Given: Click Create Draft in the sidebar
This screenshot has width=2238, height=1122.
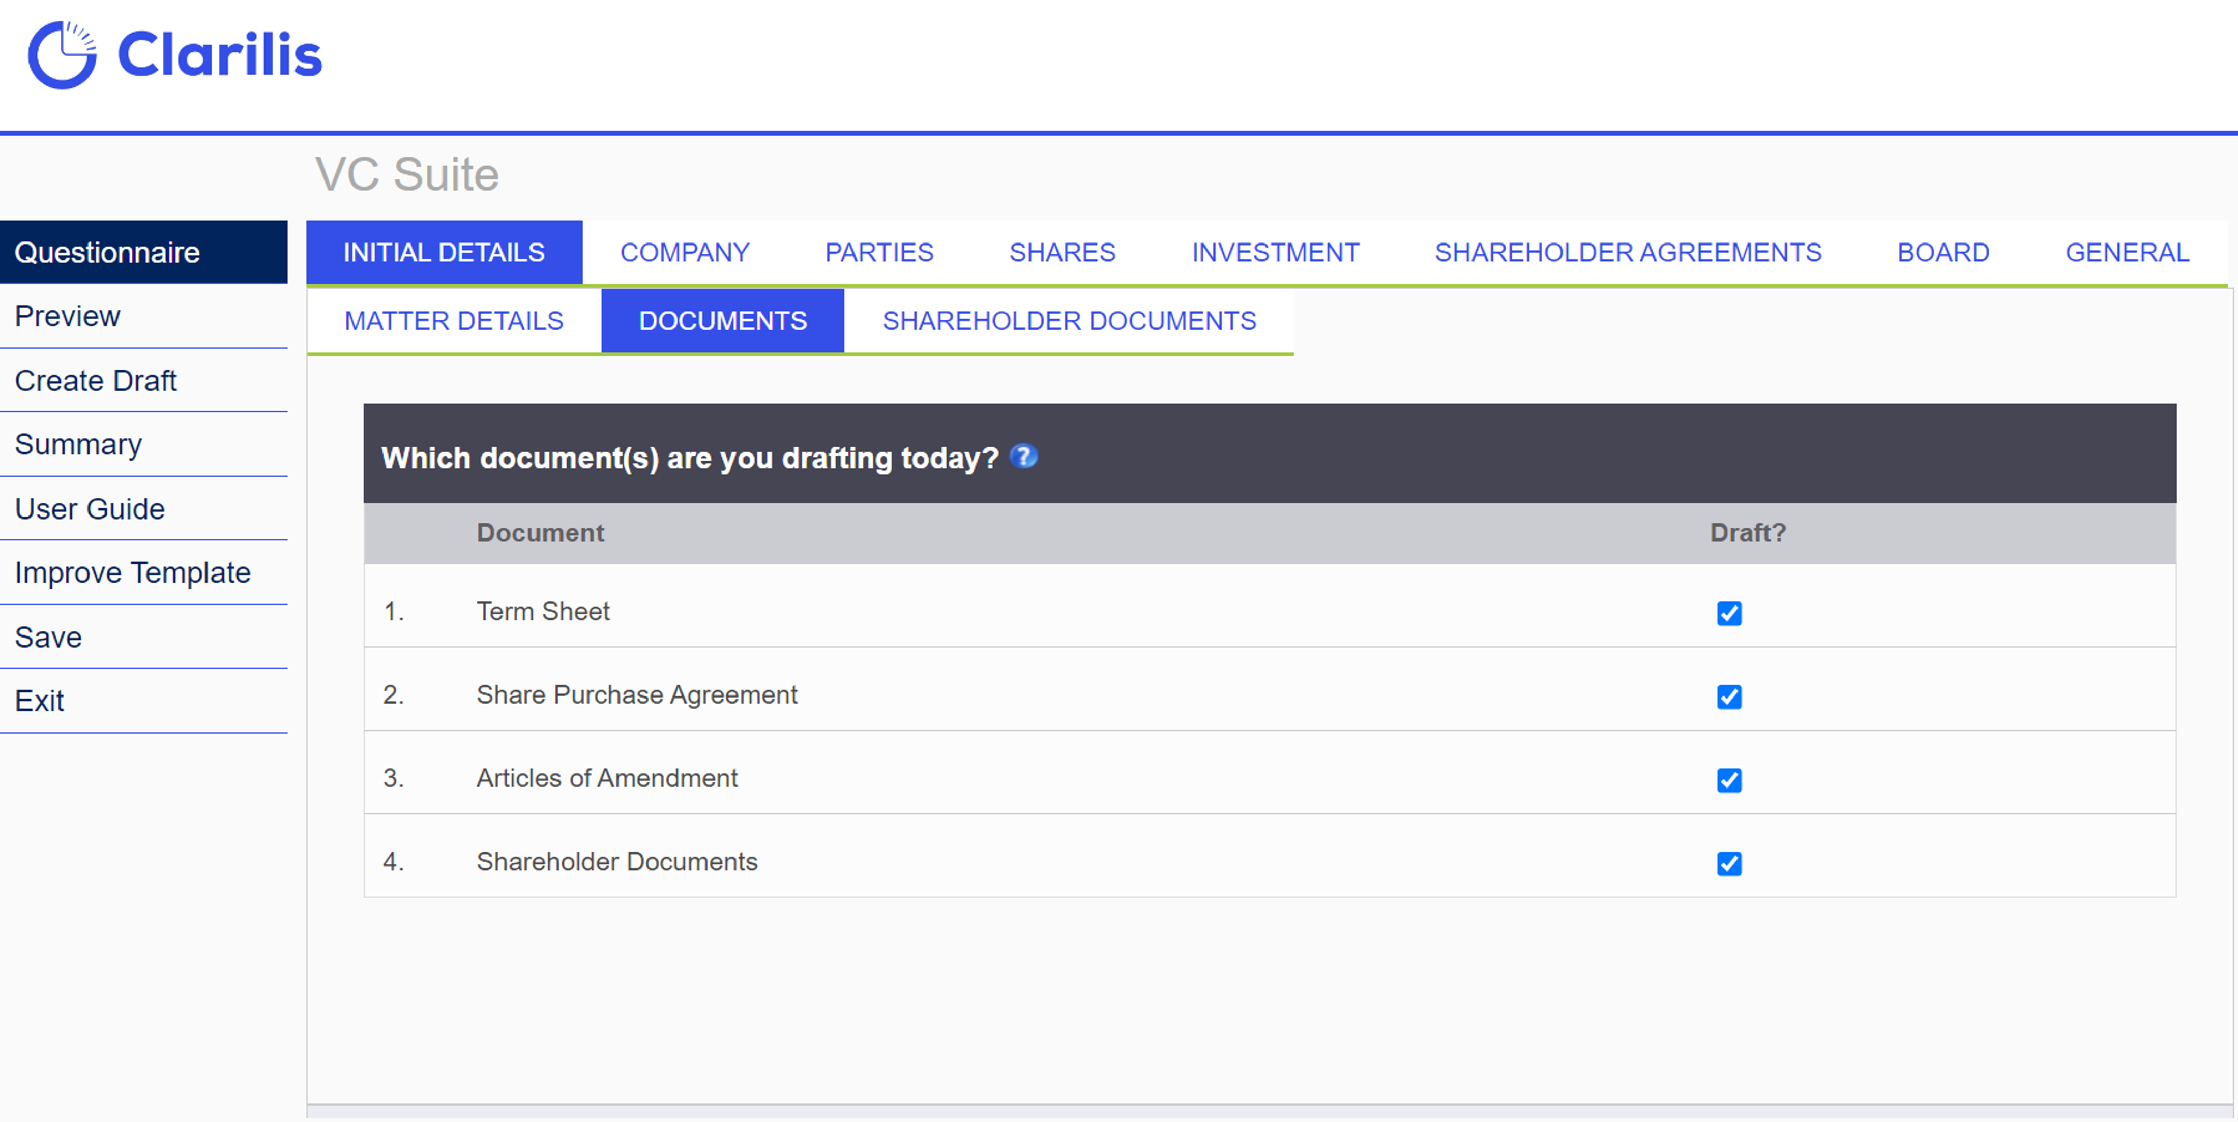Looking at the screenshot, I should (96, 380).
